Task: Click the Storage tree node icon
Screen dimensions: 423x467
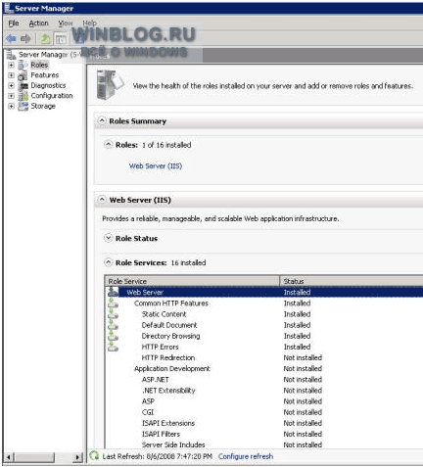Action: (23, 107)
